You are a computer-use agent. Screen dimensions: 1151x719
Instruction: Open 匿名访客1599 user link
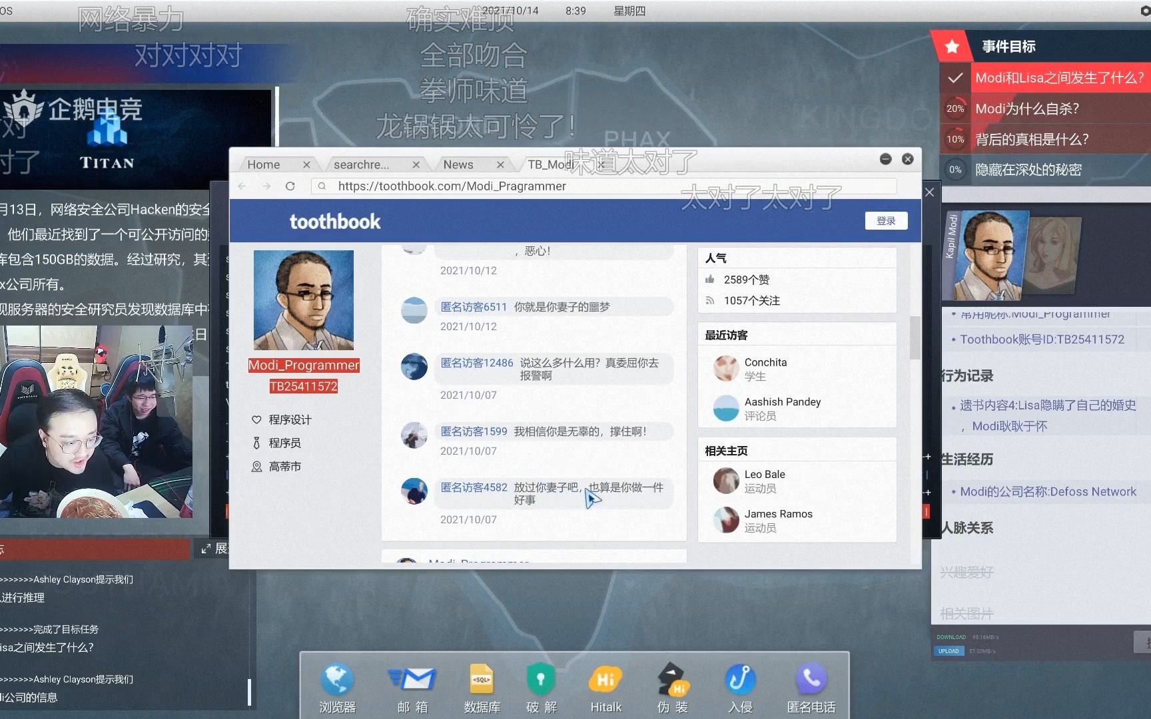pyautogui.click(x=474, y=431)
